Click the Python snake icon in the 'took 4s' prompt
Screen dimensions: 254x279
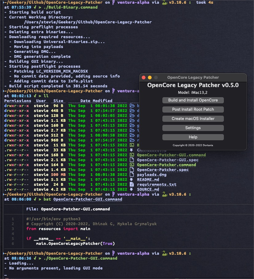click(165, 2)
